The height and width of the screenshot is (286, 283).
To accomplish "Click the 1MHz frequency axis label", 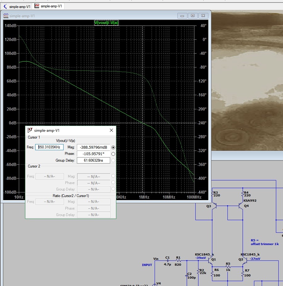I will [144, 197].
